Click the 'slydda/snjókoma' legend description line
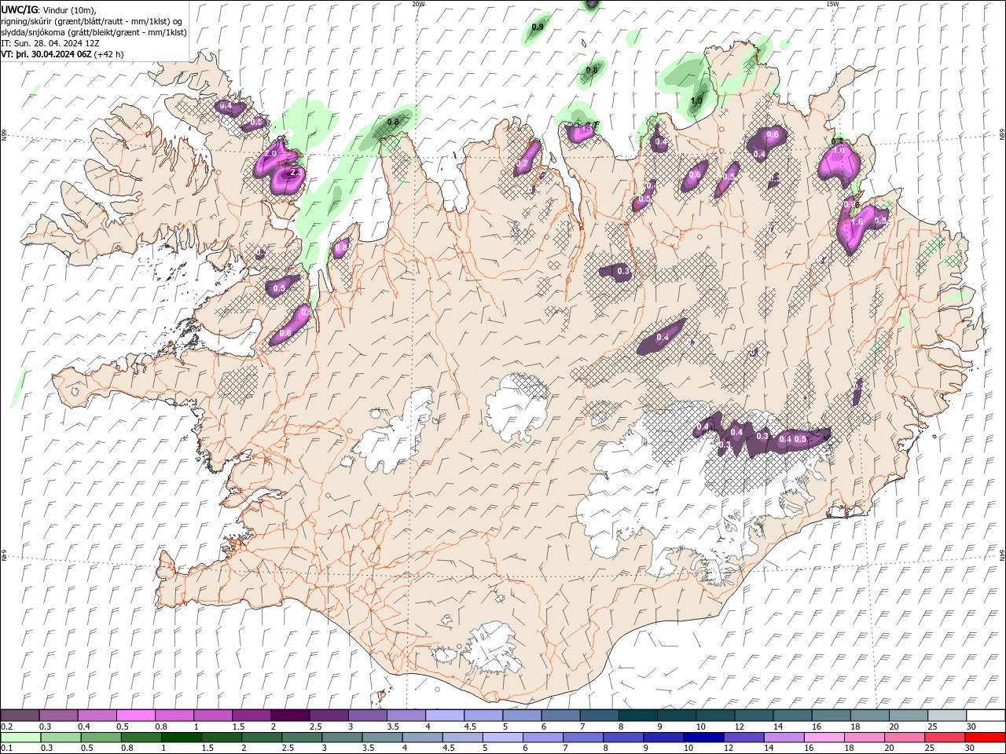Screen dimensions: 1006x754 click(94, 32)
